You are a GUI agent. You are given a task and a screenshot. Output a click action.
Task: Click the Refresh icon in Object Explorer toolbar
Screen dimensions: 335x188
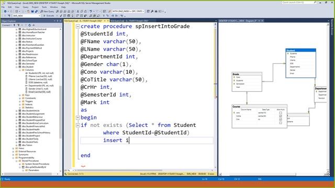click(x=30, y=25)
